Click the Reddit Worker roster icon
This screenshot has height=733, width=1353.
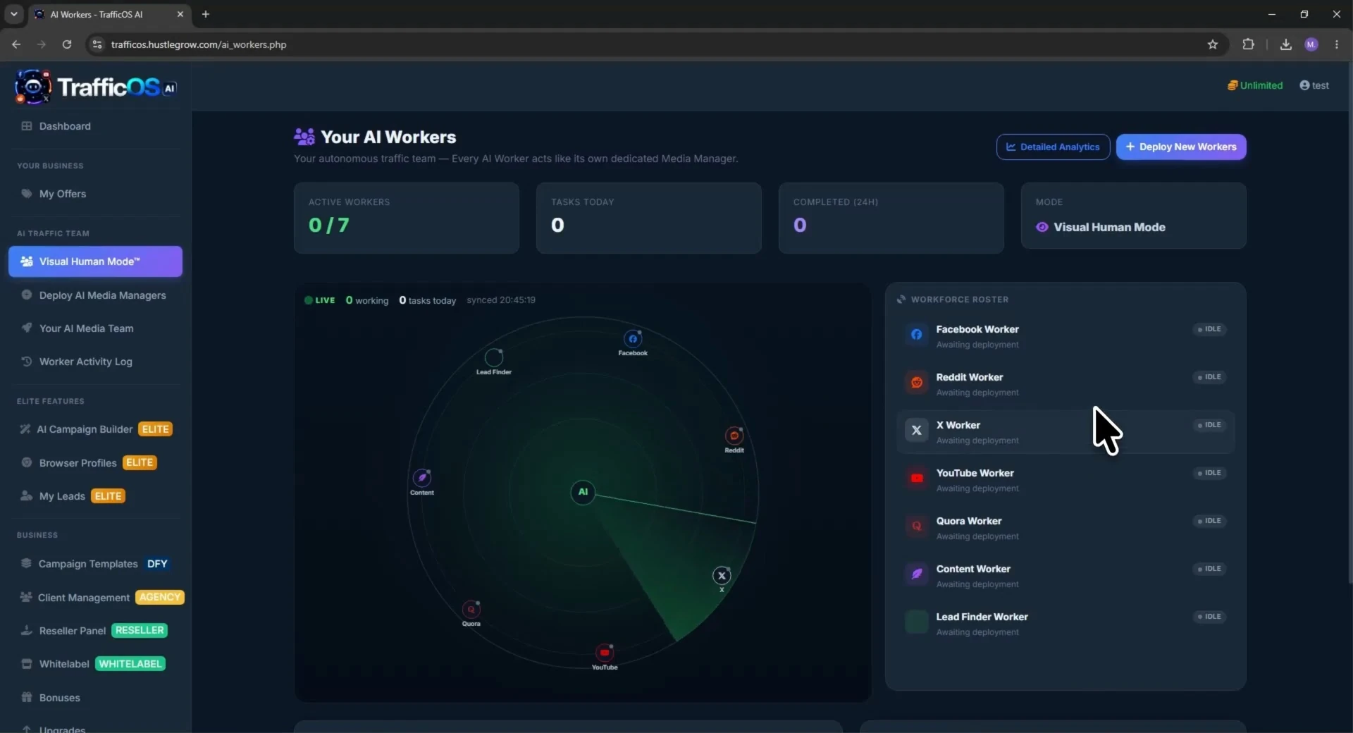[x=917, y=383]
